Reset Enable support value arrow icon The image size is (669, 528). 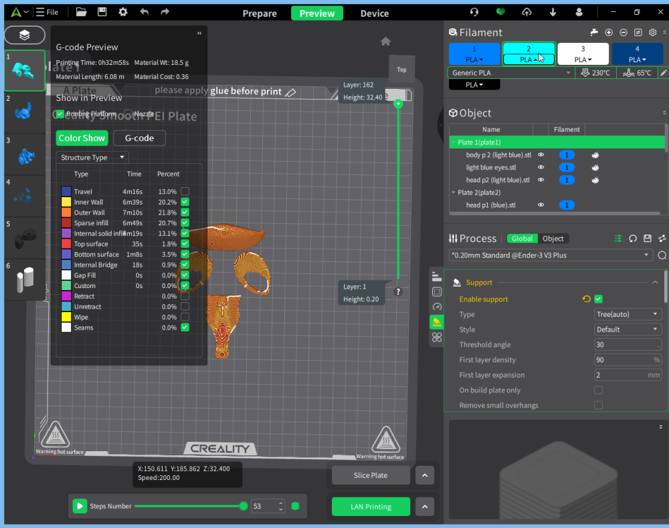586,299
